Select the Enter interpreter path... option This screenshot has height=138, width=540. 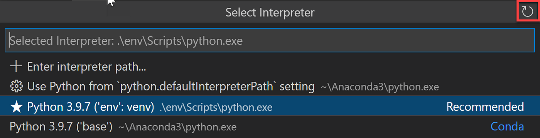(86, 66)
